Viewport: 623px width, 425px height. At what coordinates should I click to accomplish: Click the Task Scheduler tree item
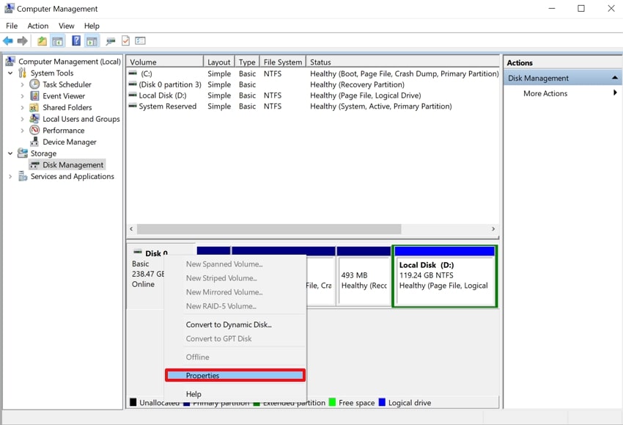[34, 84]
